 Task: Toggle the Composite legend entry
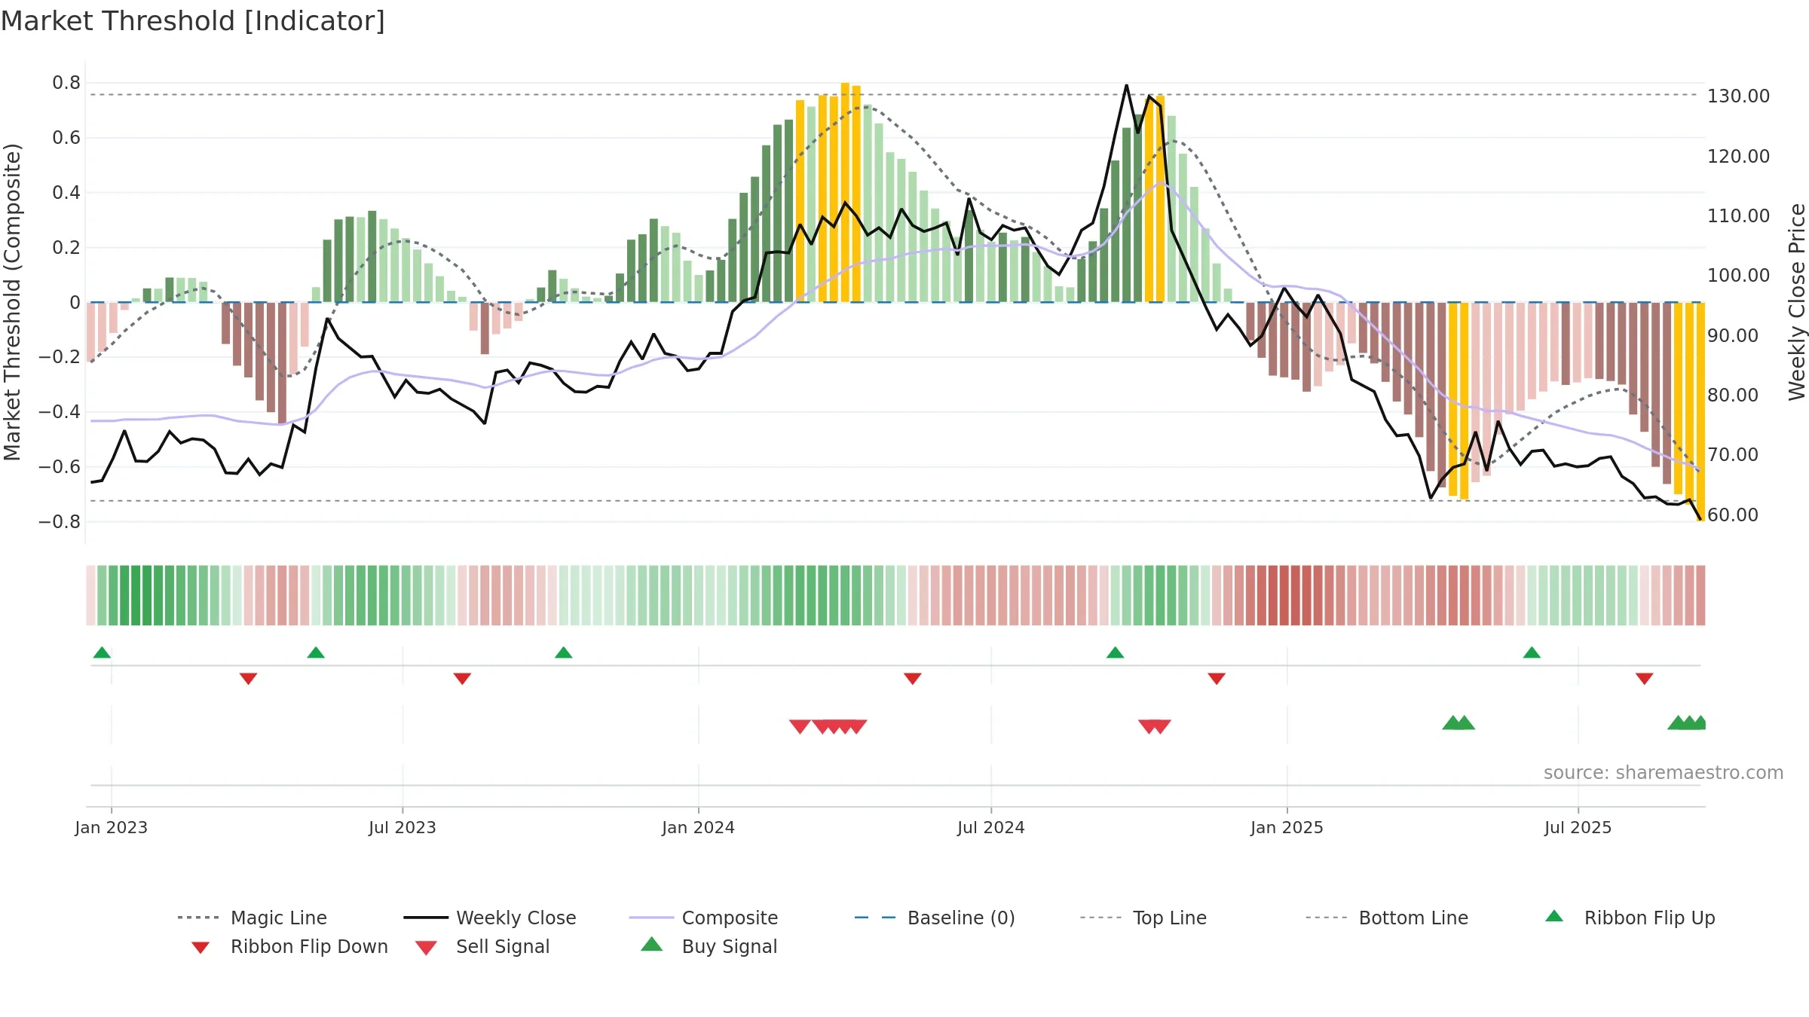pyautogui.click(x=704, y=918)
